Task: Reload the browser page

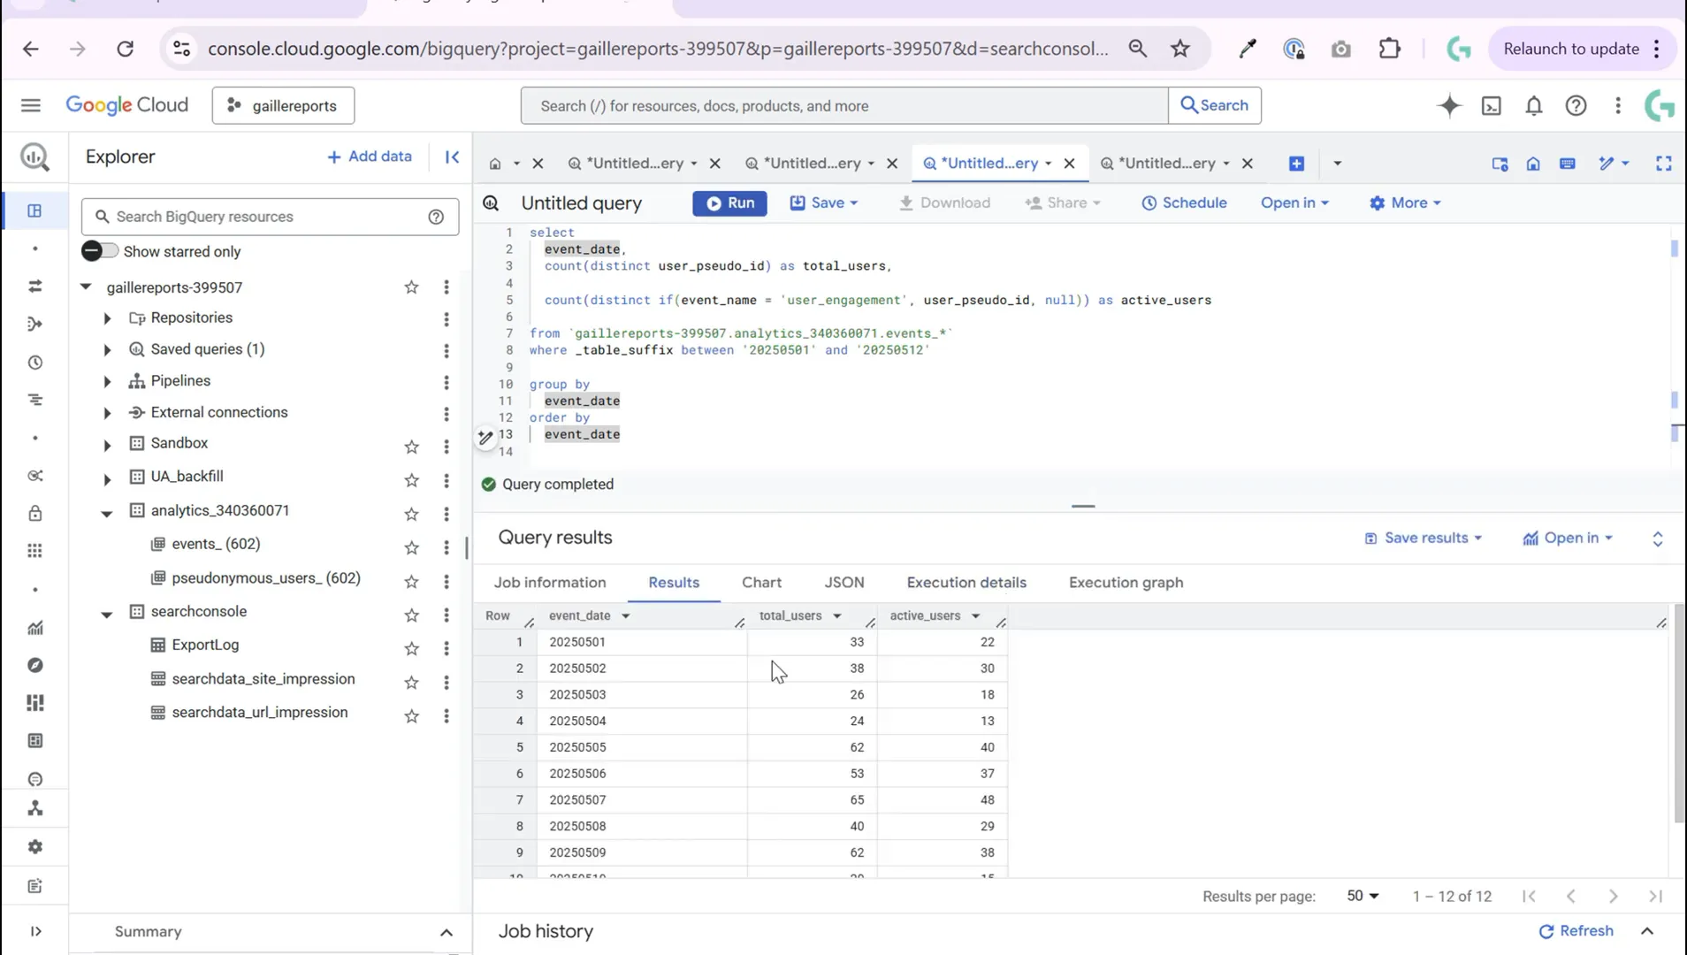Action: coord(125,49)
